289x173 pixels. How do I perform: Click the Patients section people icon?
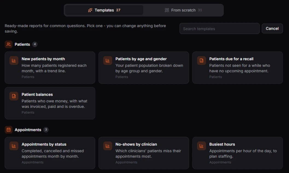9,44
